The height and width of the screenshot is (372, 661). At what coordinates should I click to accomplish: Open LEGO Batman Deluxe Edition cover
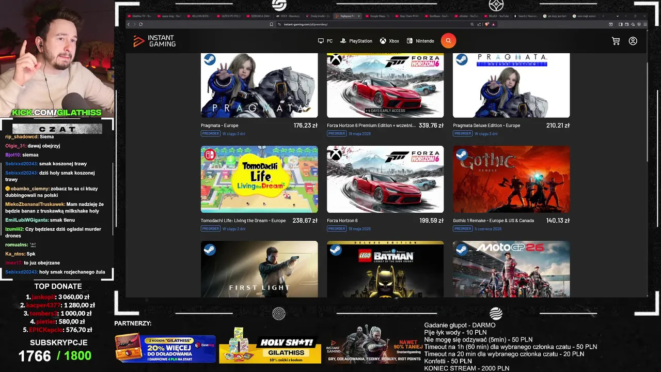point(385,269)
